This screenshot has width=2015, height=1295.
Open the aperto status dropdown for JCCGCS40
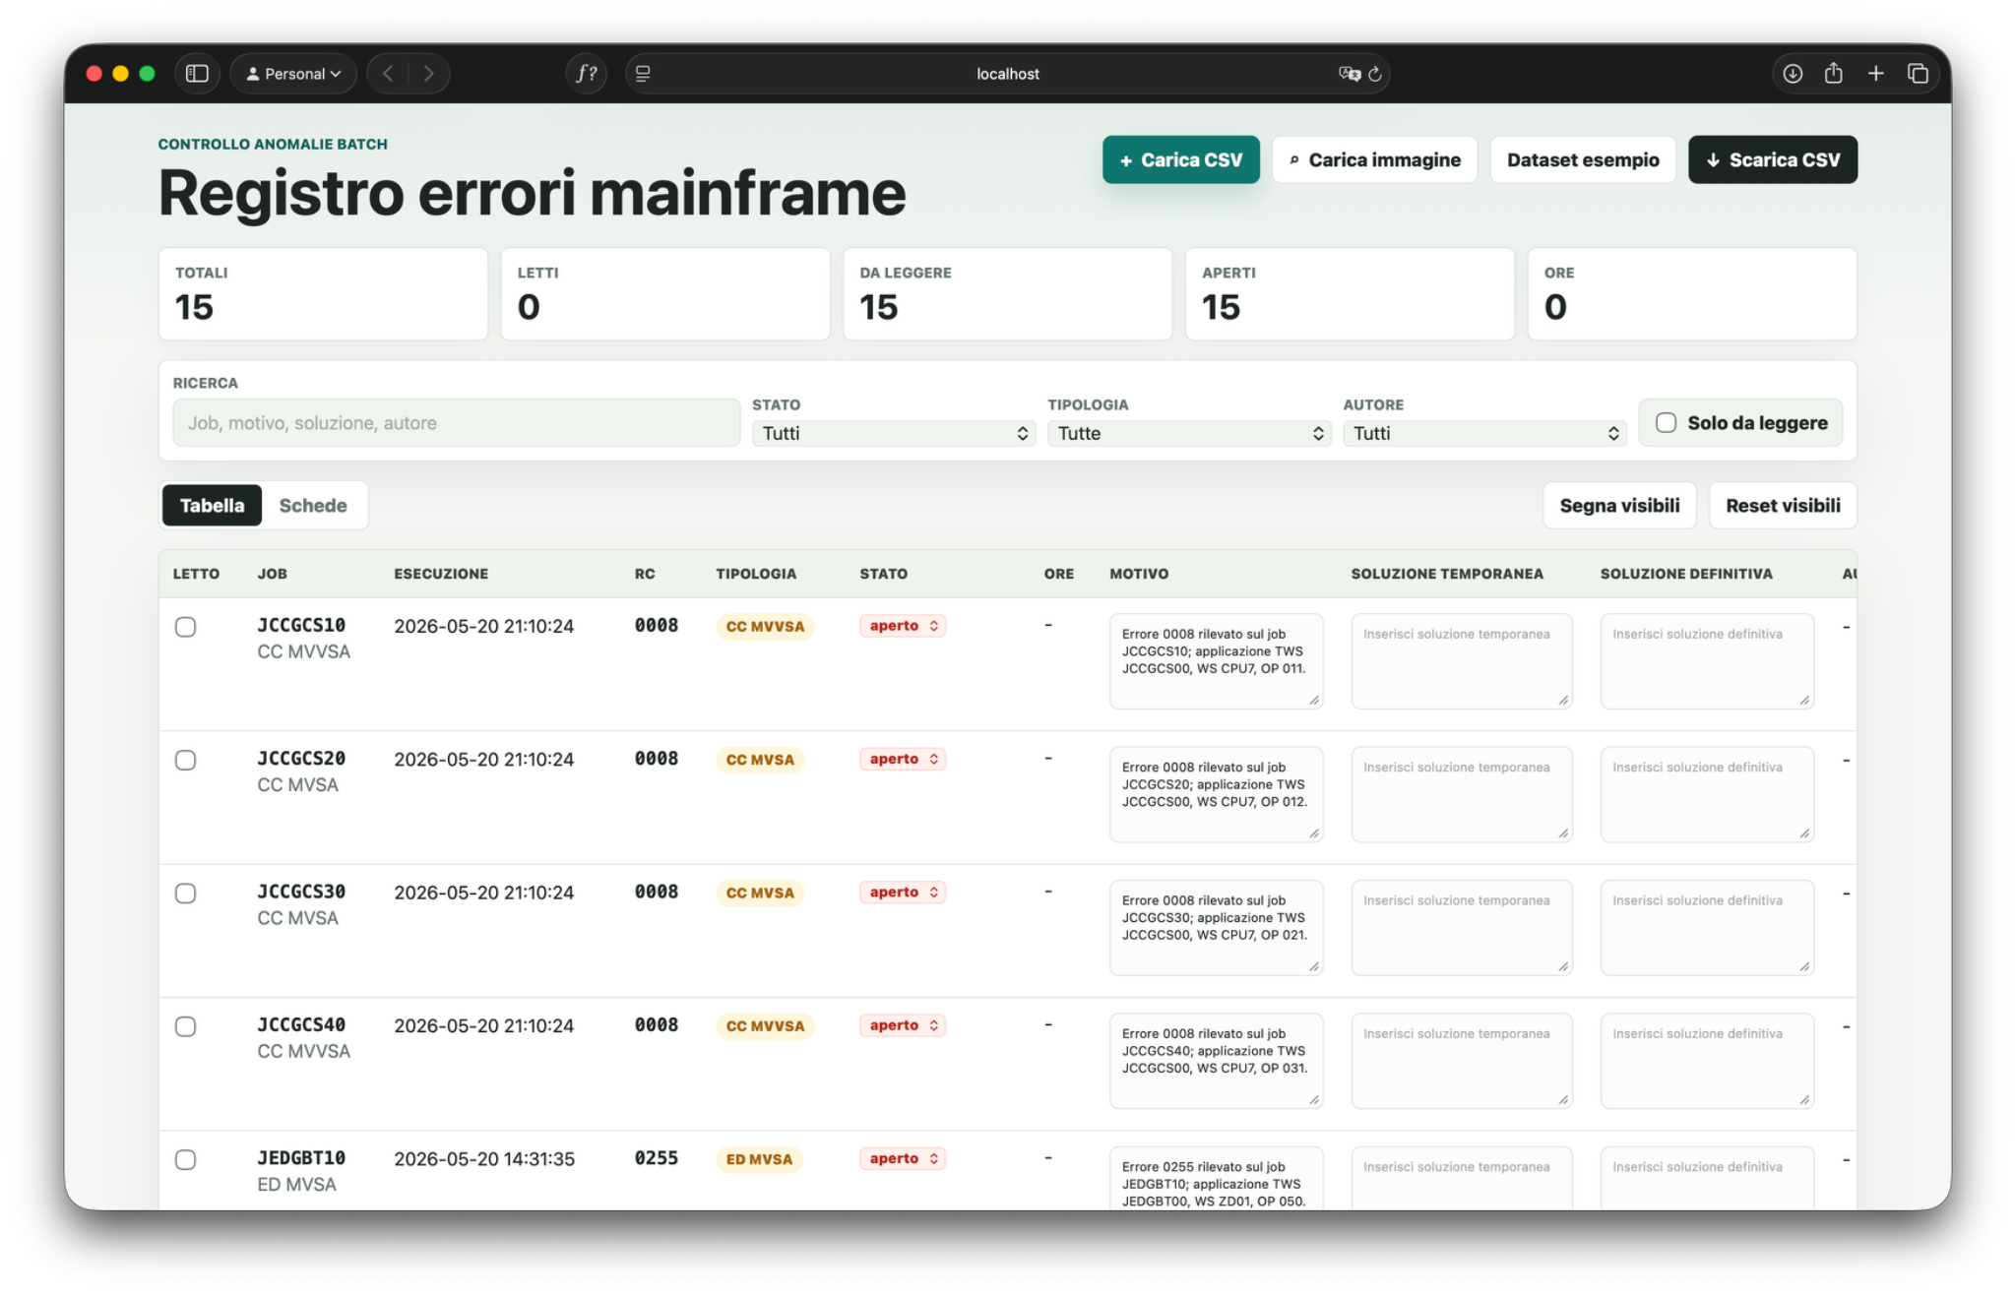(x=903, y=1025)
